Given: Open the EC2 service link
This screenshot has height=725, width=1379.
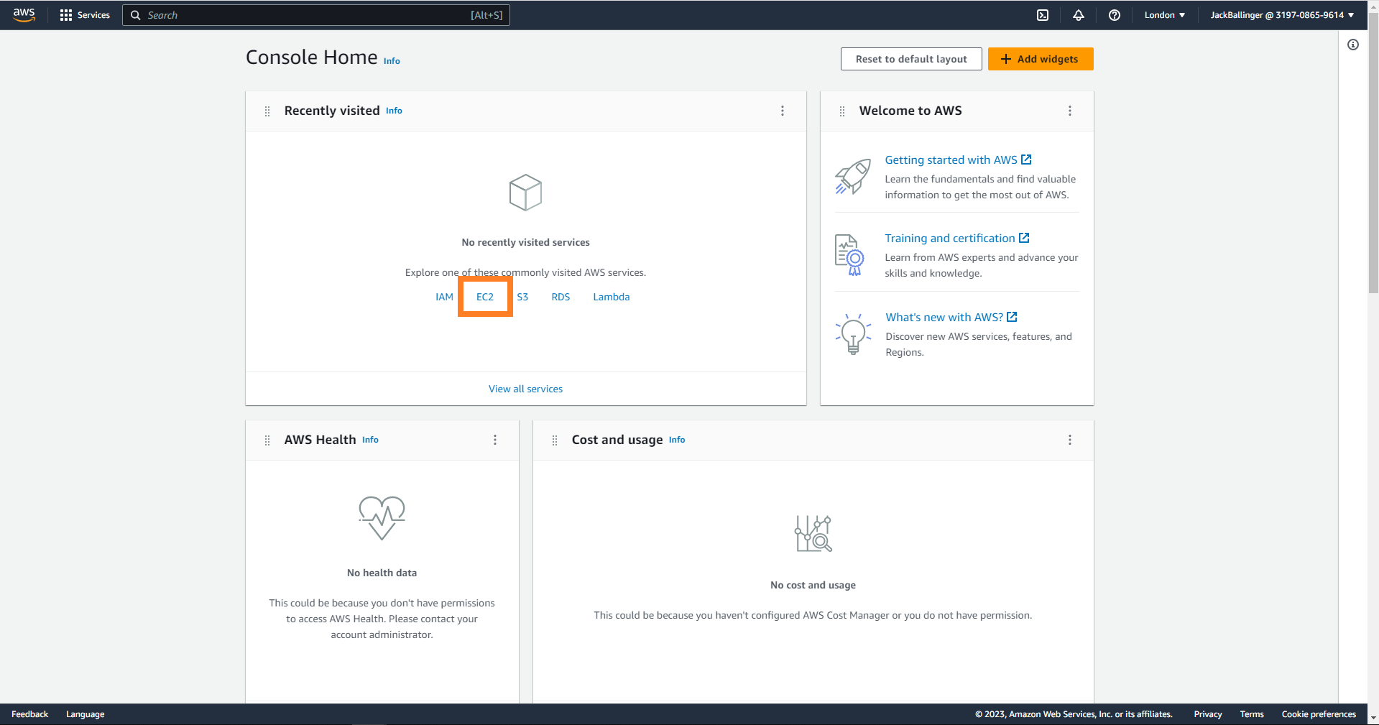Looking at the screenshot, I should click(485, 297).
